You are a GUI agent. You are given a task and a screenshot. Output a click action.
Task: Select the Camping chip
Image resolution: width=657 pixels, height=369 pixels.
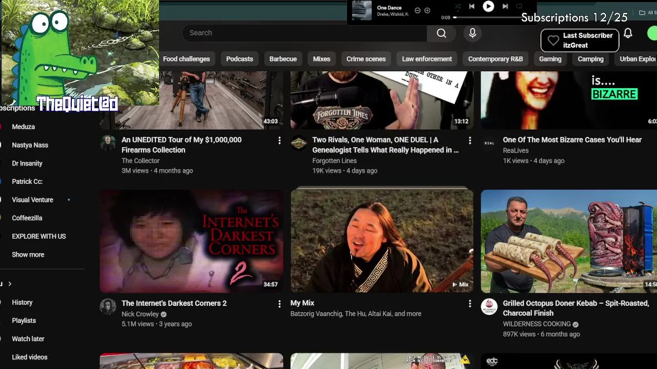tap(591, 59)
